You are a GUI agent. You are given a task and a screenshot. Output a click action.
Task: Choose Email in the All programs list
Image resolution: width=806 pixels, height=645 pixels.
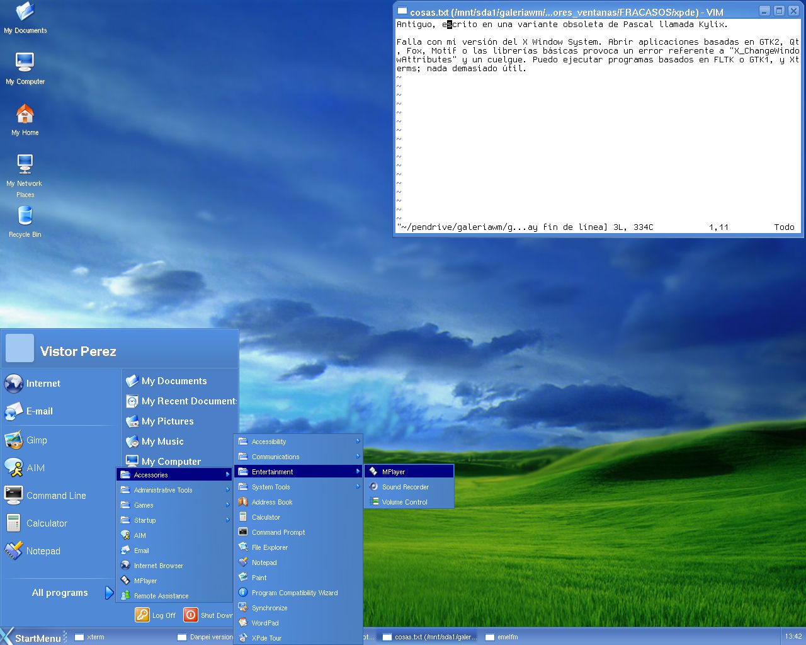click(174, 550)
